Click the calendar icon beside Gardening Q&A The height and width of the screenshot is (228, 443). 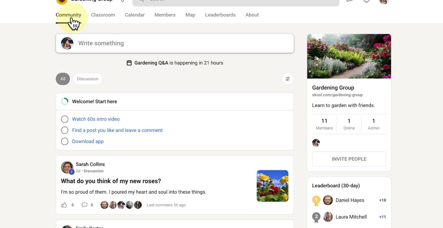pyautogui.click(x=129, y=63)
